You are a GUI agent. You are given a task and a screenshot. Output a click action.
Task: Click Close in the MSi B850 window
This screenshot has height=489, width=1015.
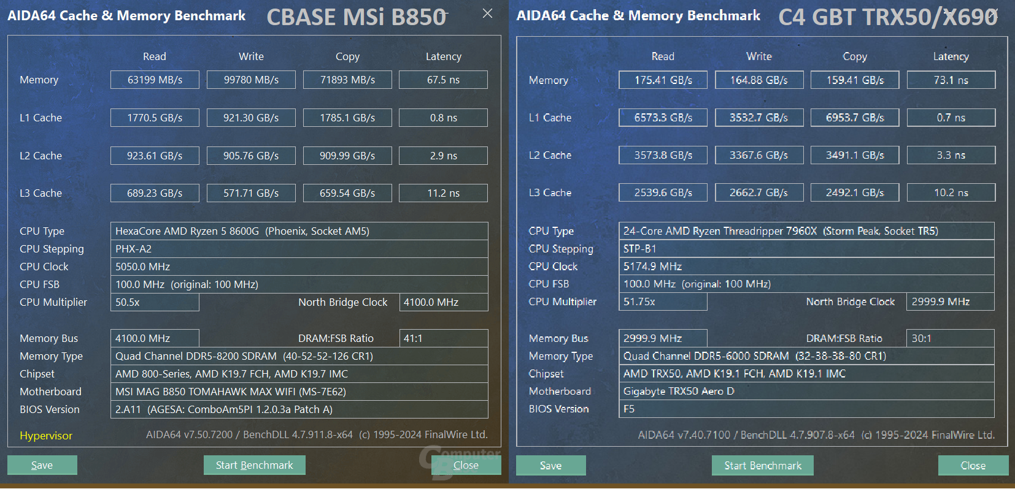pos(466,465)
